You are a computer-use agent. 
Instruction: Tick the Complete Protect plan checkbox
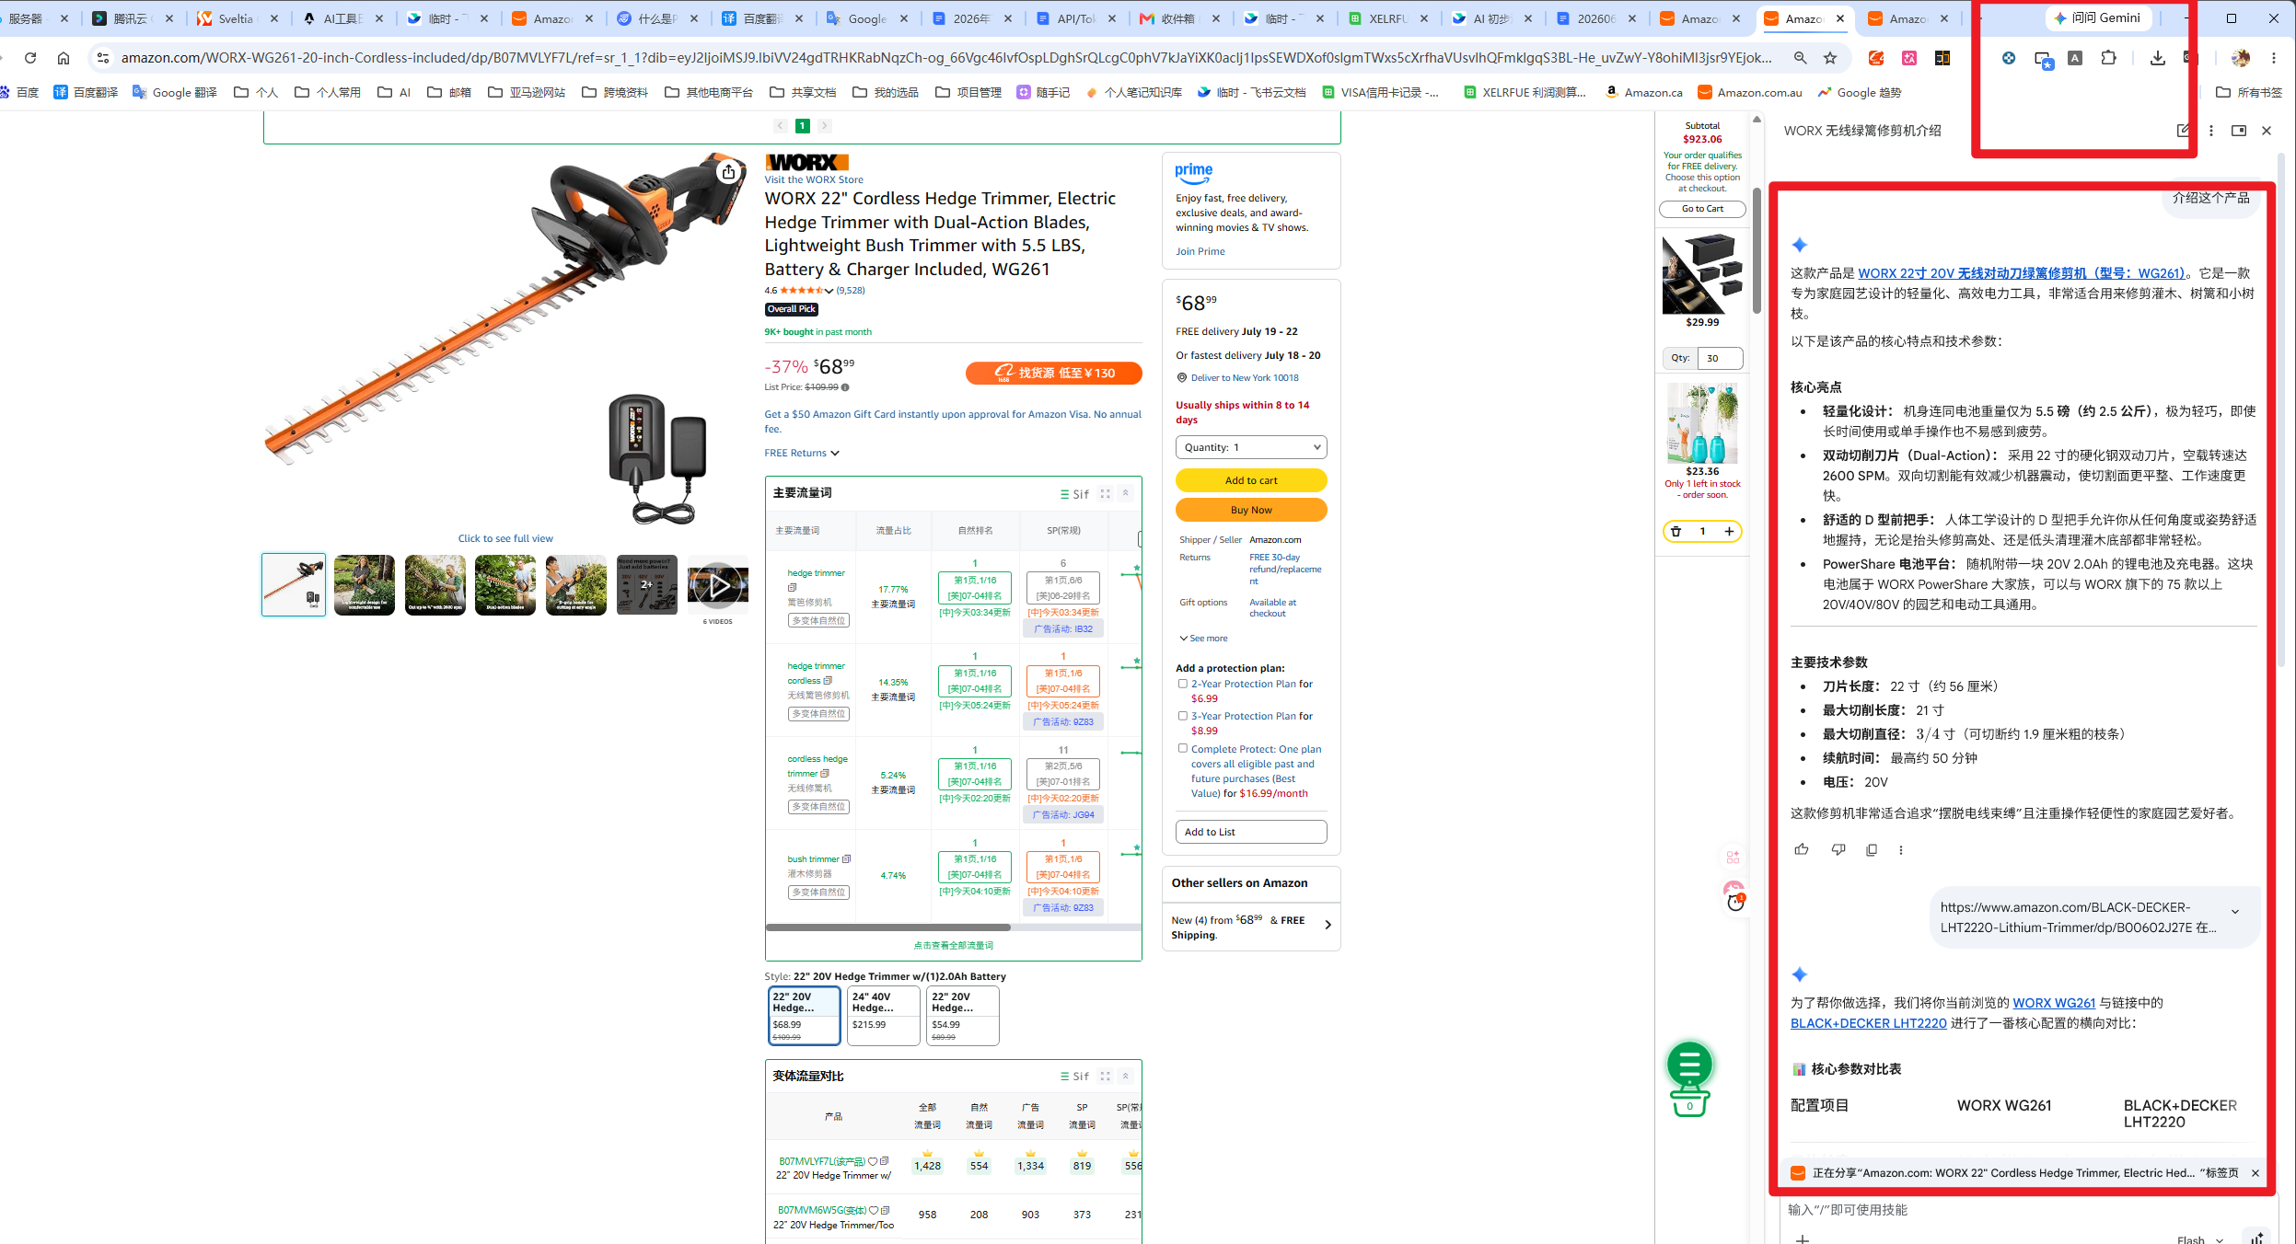tap(1183, 749)
